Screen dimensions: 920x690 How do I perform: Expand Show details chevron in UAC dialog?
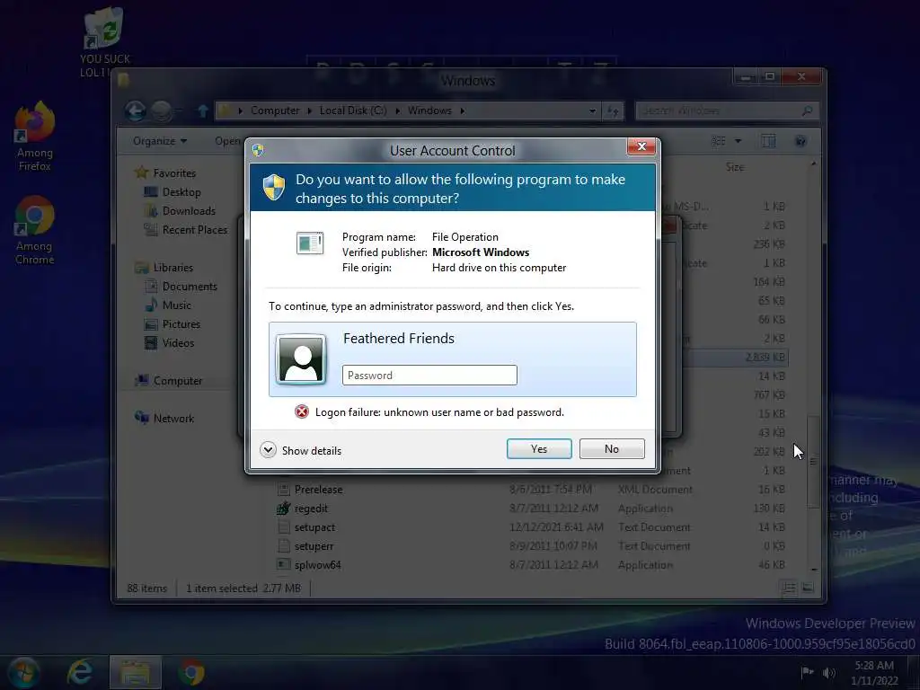[x=268, y=450]
